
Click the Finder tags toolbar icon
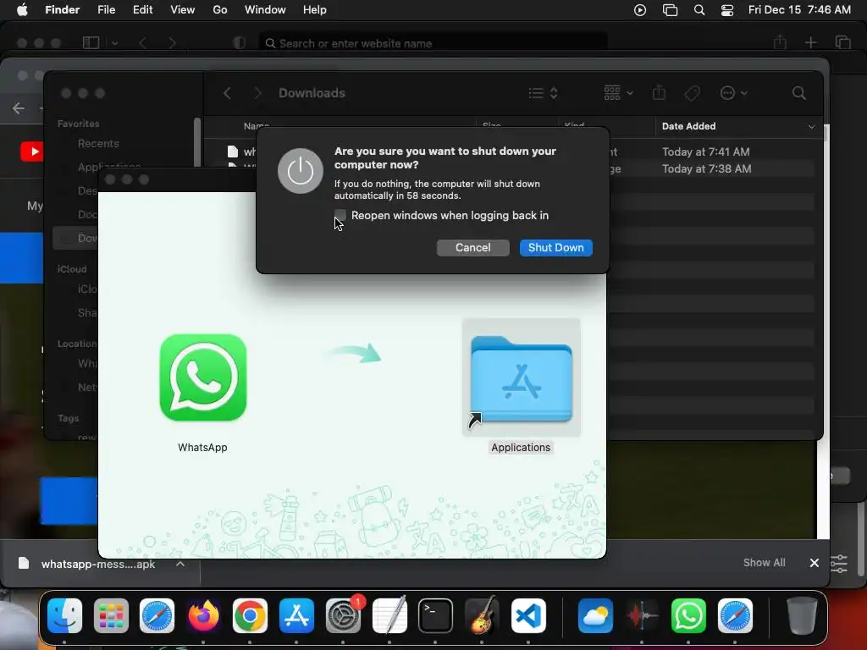(692, 93)
